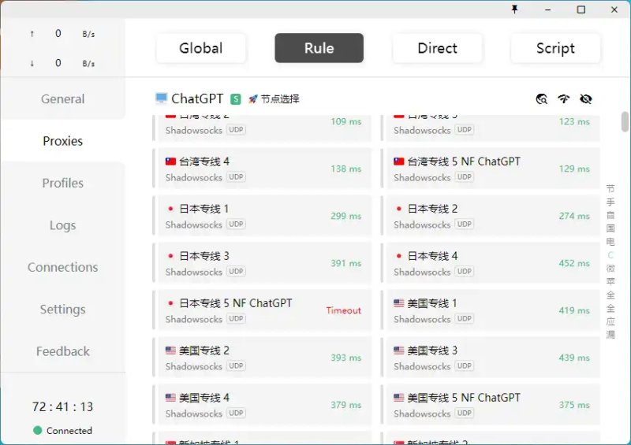Image resolution: width=631 pixels, height=445 pixels.
Task: Run latency test via wifi icon
Action: 564,99
